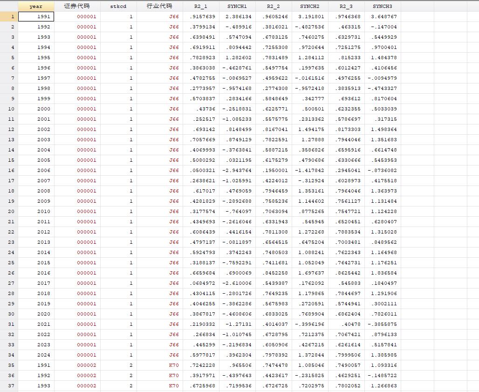
Task: Click R2_2 value .7831489
Action: [x=274, y=57]
